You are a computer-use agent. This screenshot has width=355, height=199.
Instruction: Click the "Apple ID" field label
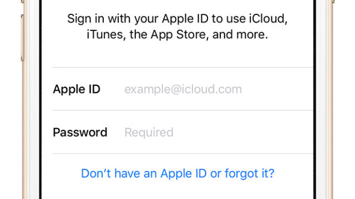coord(77,89)
